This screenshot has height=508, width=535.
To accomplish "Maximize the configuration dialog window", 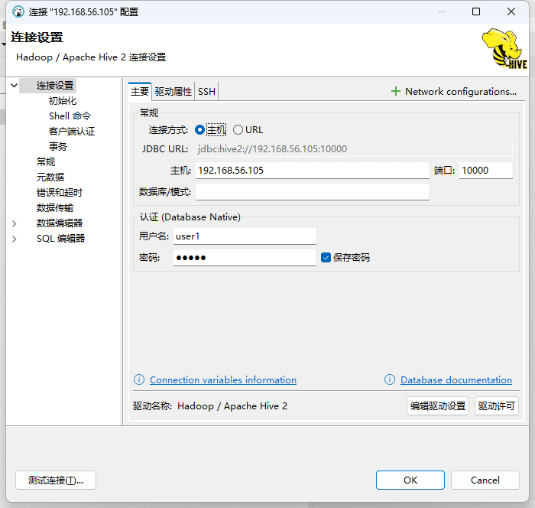I will click(476, 11).
